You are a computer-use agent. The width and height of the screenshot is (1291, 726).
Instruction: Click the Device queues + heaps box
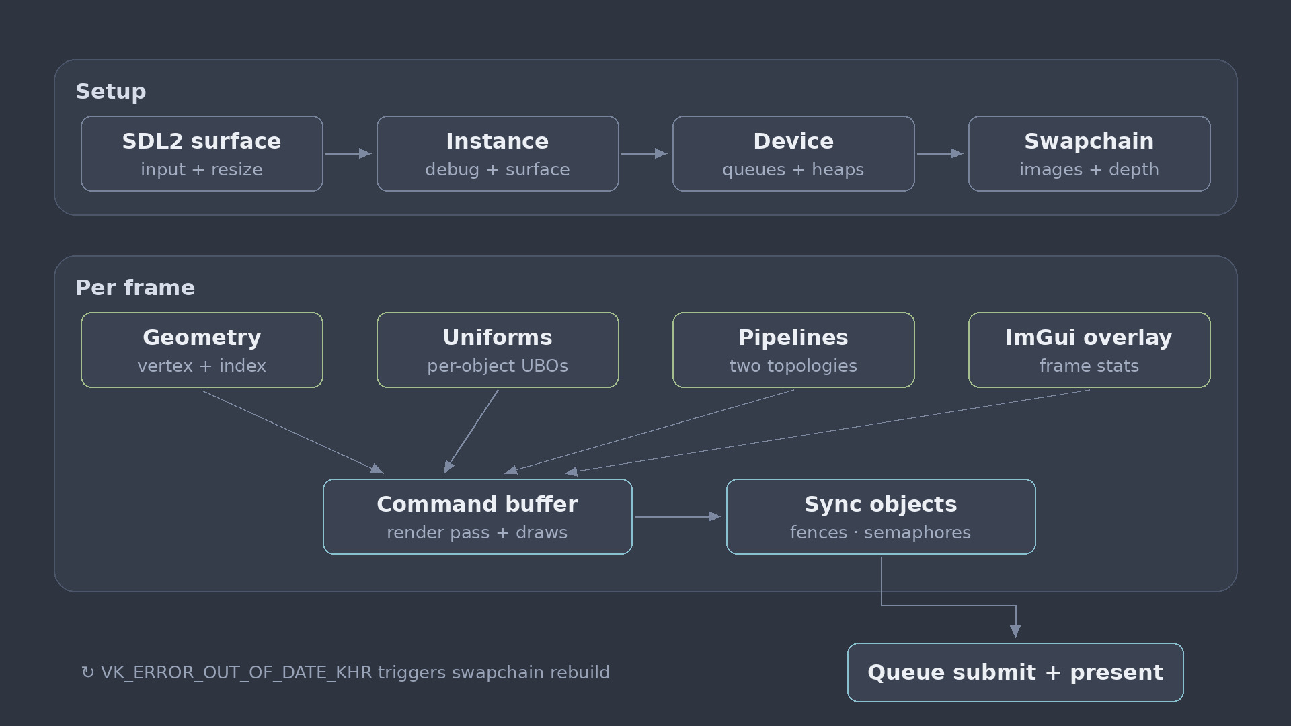click(793, 153)
